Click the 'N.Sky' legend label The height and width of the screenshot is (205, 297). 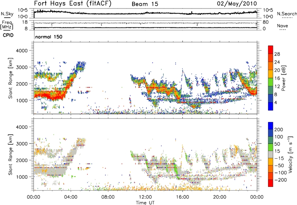coord(7,14)
